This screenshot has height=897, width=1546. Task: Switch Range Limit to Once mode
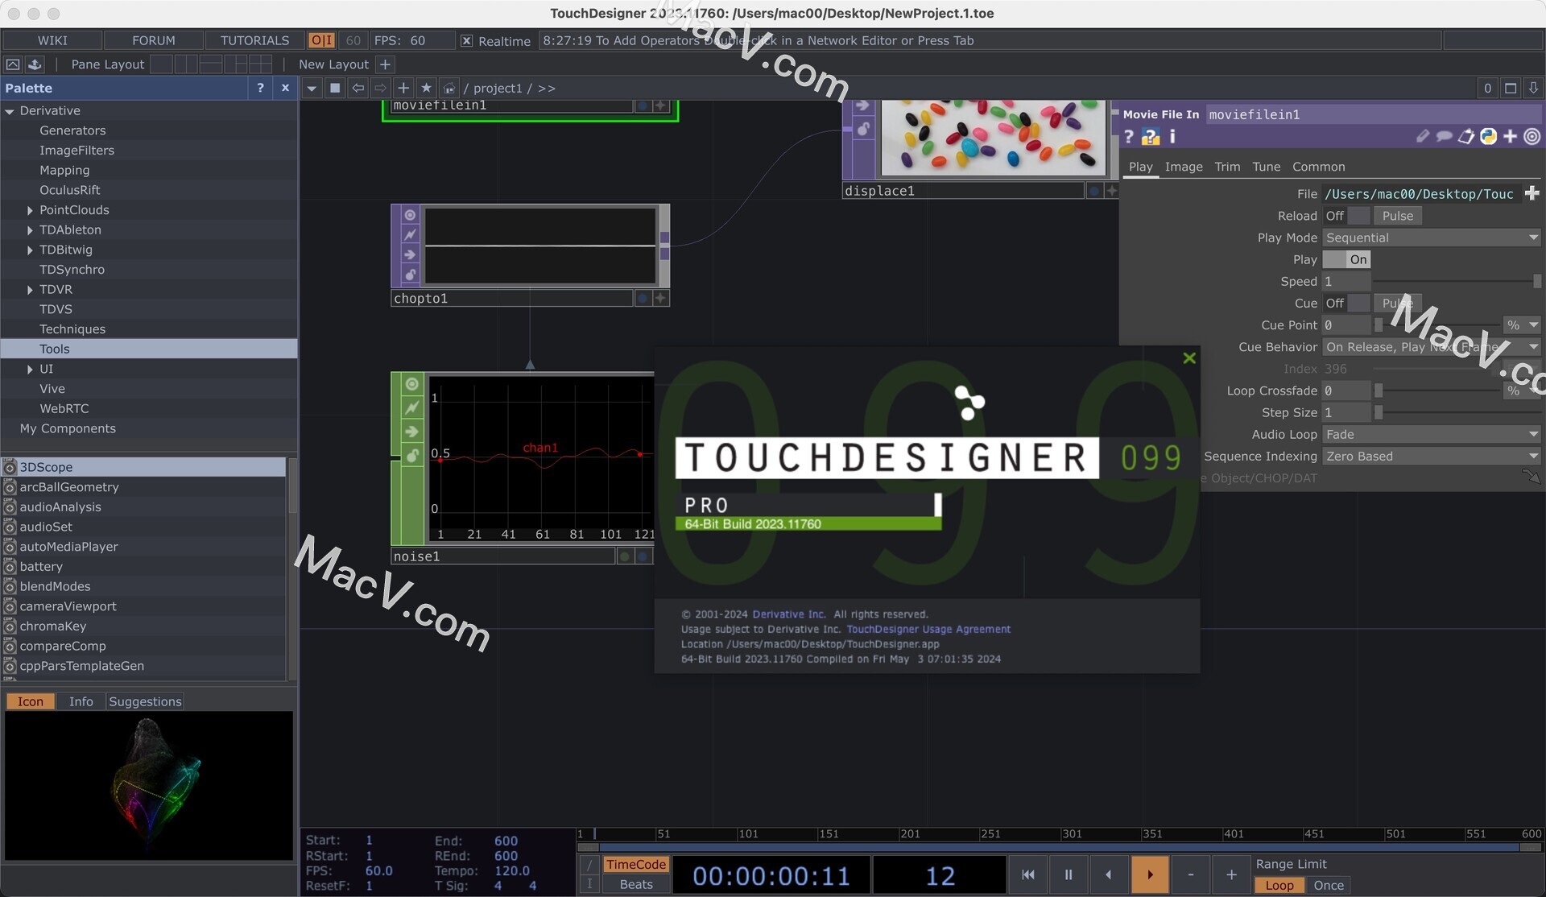(1329, 885)
